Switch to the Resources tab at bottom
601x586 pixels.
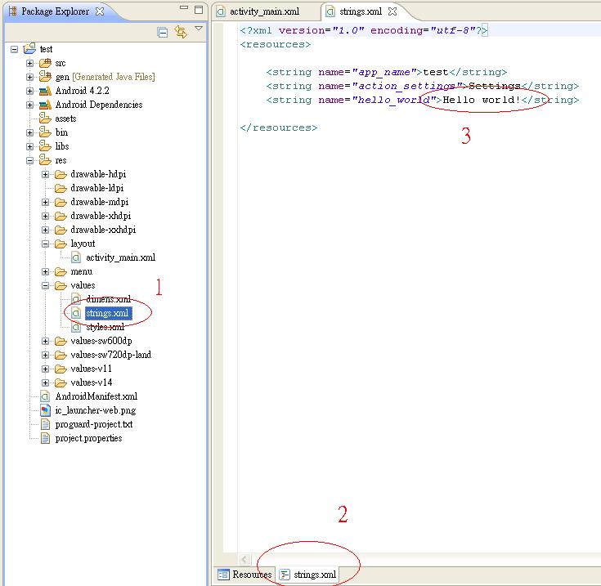pos(244,575)
